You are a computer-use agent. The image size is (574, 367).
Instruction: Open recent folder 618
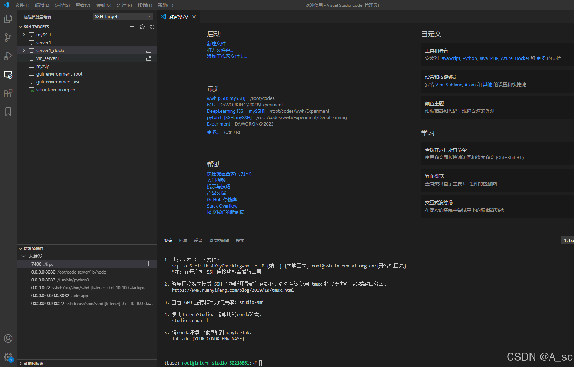click(211, 105)
